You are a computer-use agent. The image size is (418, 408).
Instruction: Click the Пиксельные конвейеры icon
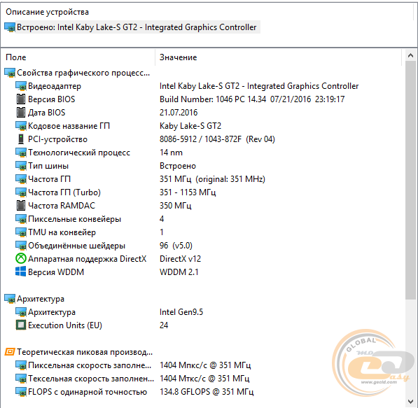point(21,219)
